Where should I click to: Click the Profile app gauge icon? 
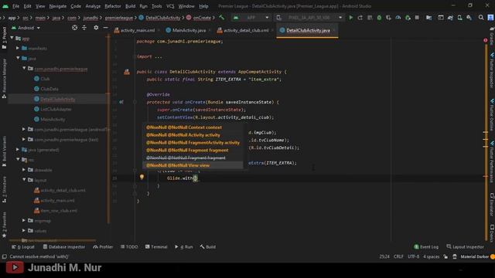(x=398, y=18)
